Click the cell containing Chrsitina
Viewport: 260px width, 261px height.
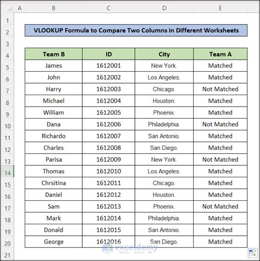point(54,183)
